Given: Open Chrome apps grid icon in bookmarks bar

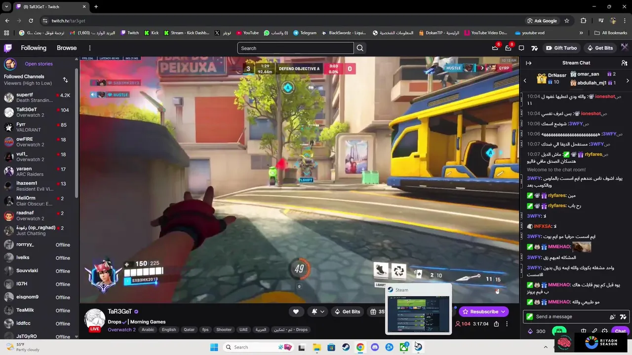Looking at the screenshot, I should click(x=6, y=33).
